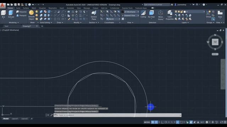Choose the Rectangle draw tool

(x=59, y=19)
